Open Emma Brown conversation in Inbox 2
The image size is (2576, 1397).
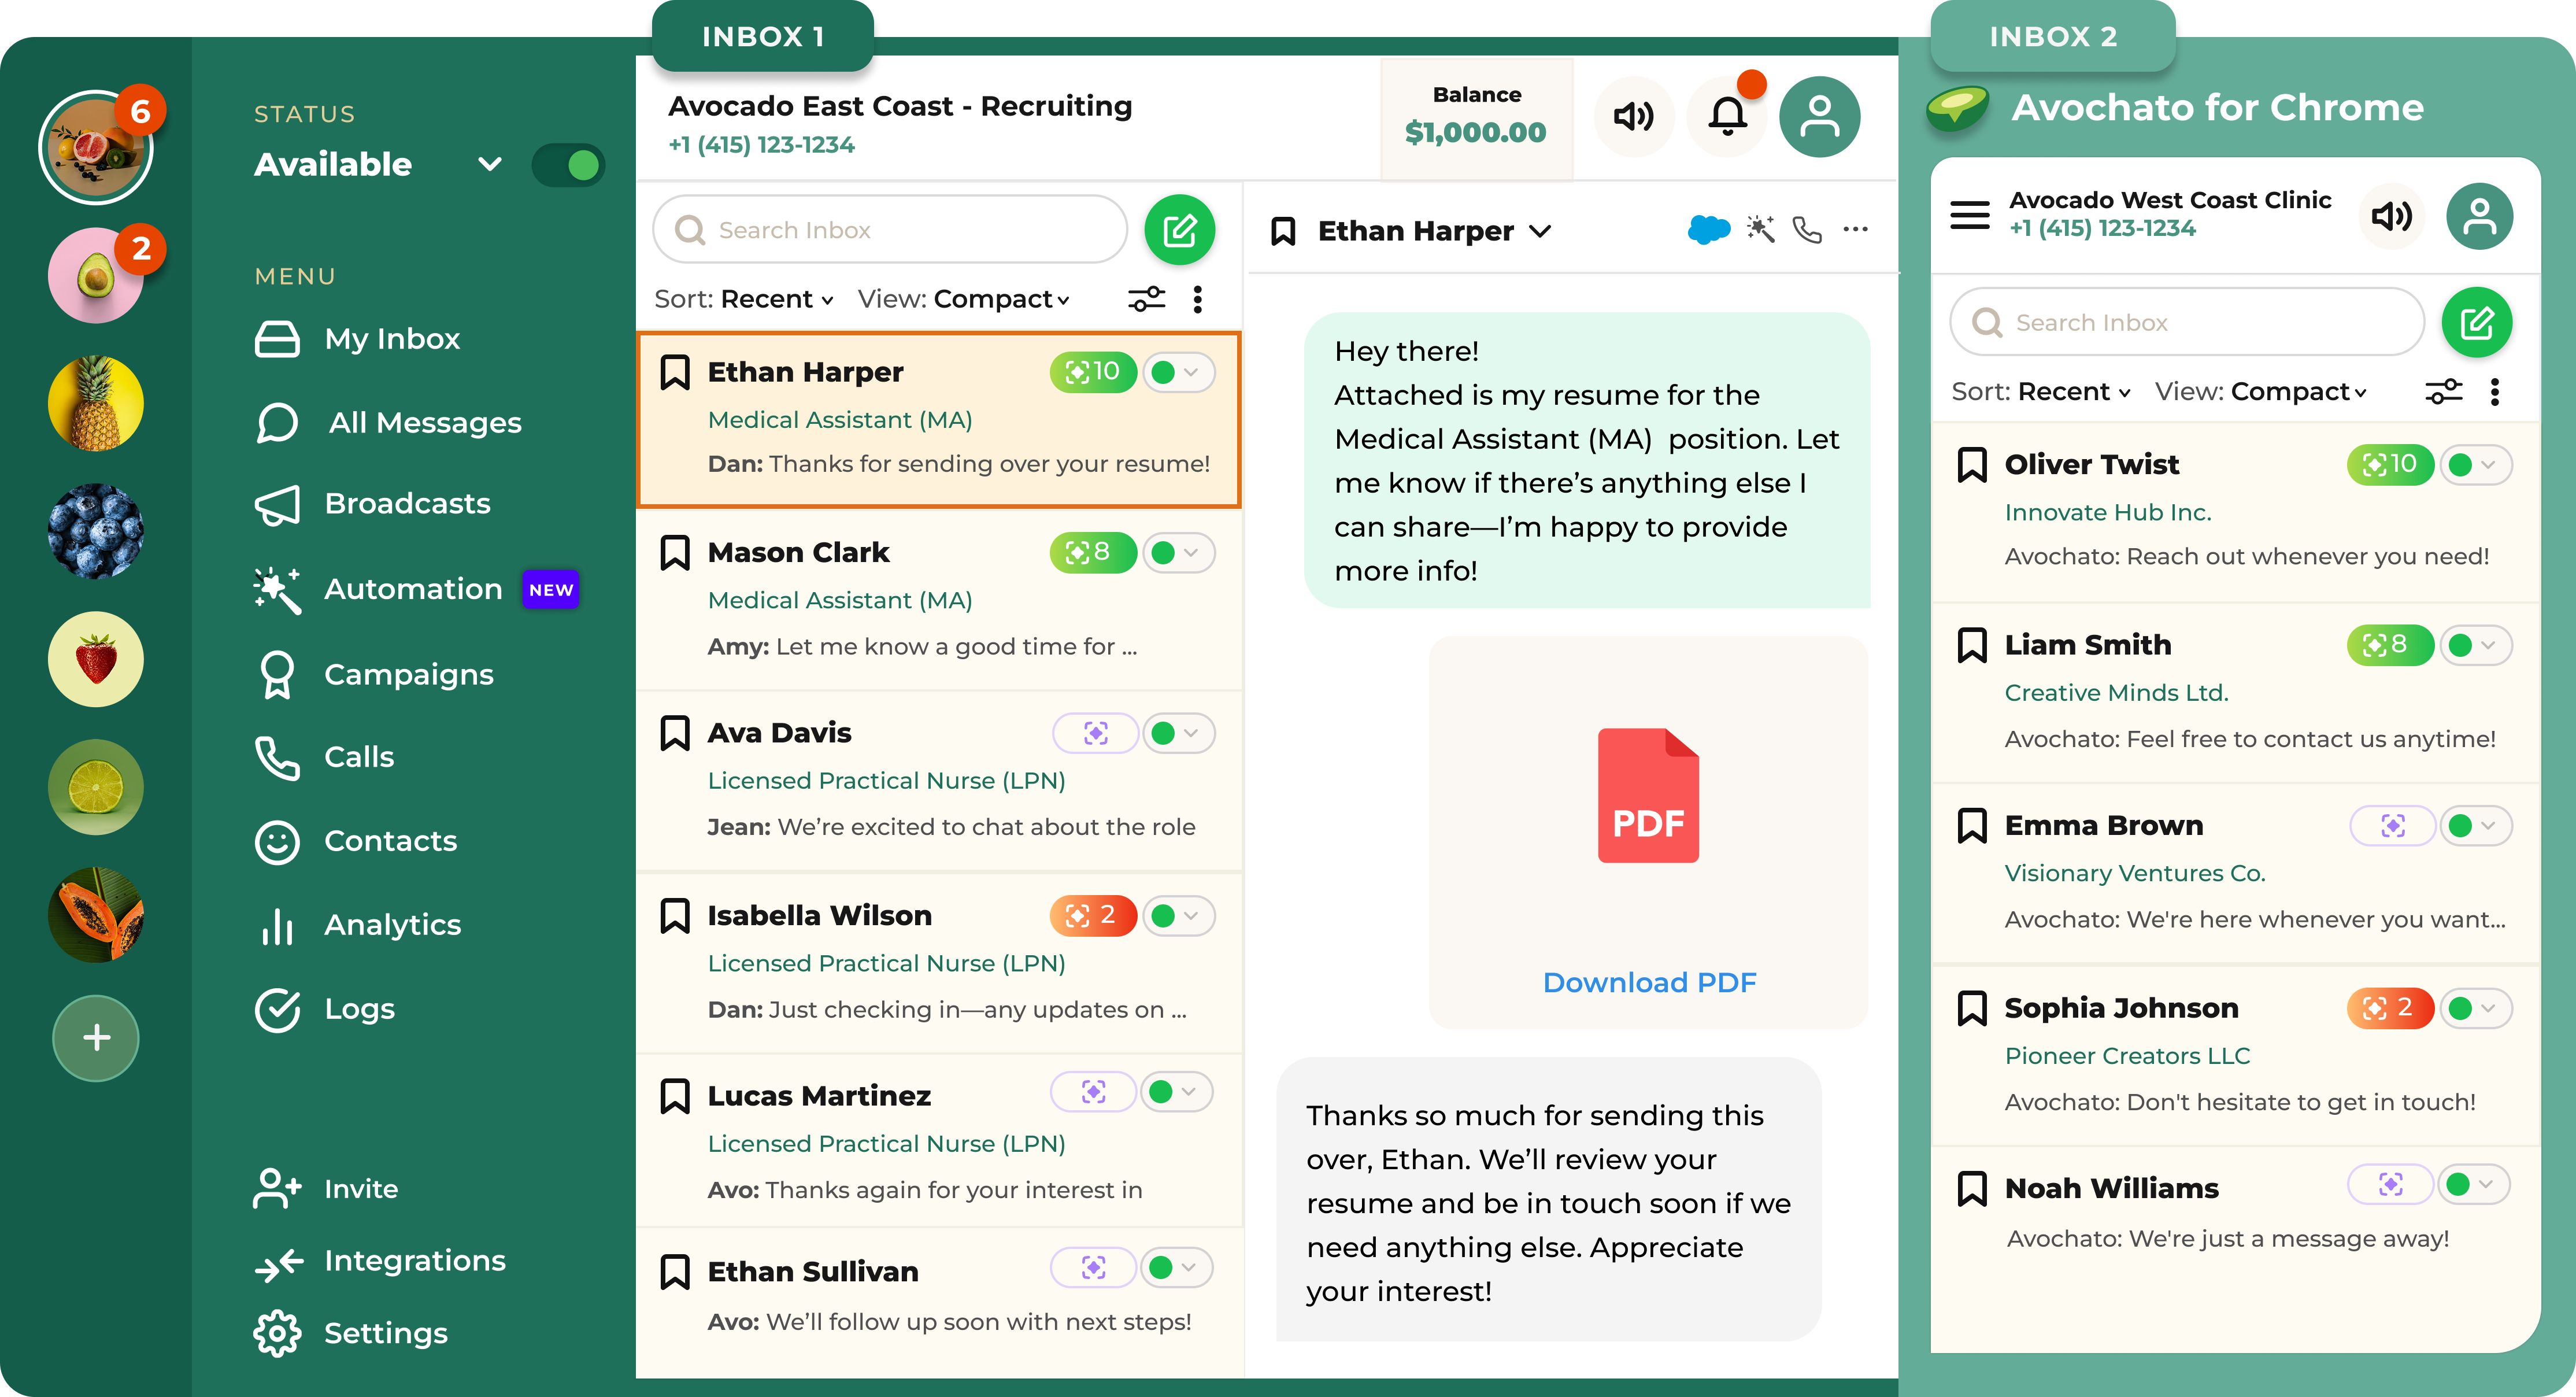click(2235, 872)
